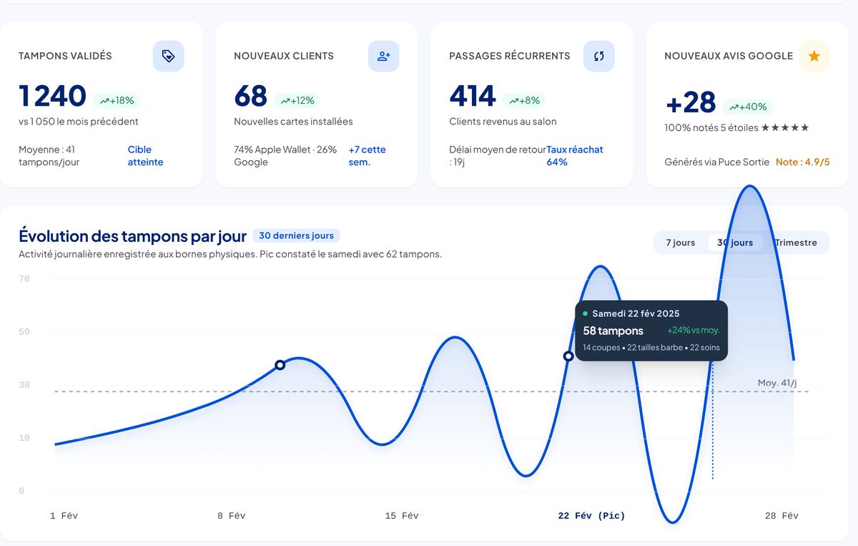858x546 pixels.
Task: Click the trend arrow in the +40% badge
Action: [734, 107]
